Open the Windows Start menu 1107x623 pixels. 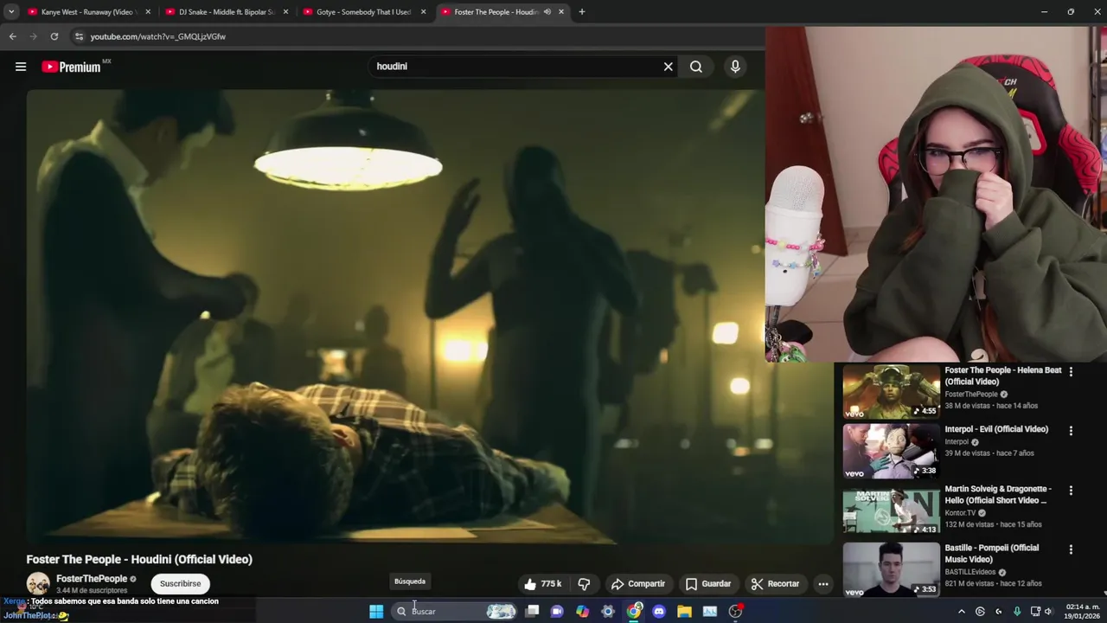(376, 612)
